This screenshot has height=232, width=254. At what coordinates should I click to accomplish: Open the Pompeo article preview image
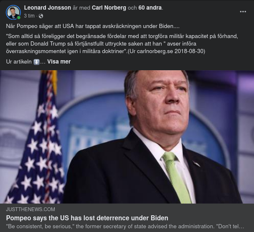tap(127, 137)
